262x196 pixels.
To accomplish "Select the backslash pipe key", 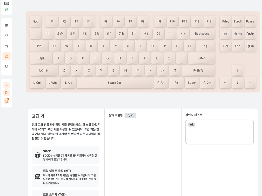I will pyautogui.click(x=205, y=46).
